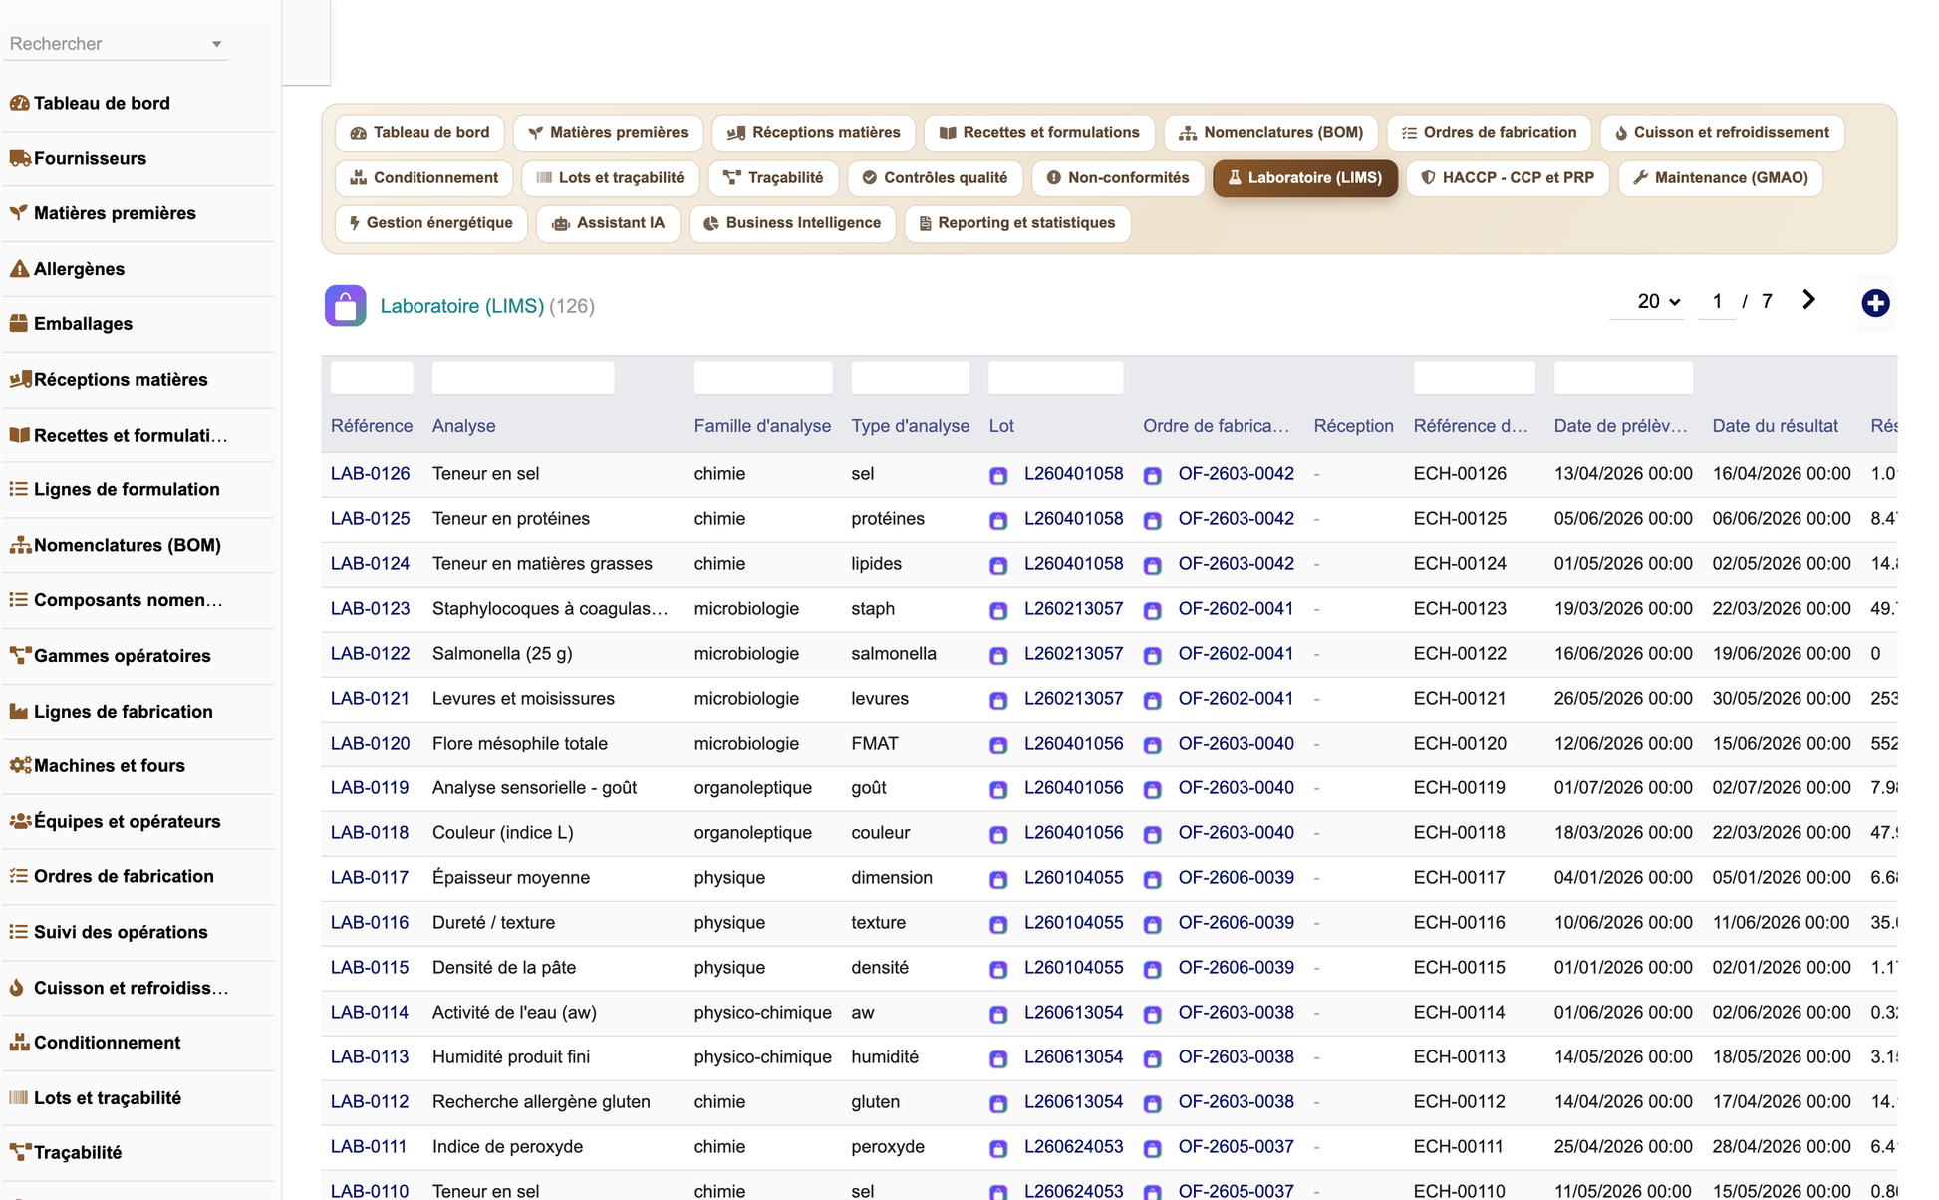Switch to the Nomenclatures (BOM) tab
The height and width of the screenshot is (1200, 1939).
coord(1271,133)
